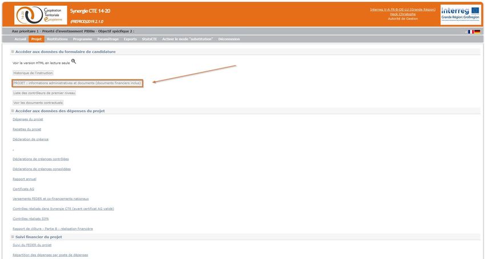Viewport: 485px width, 259px height.
Task: Click the Interreg Grande Région logo
Action: pyautogui.click(x=460, y=13)
